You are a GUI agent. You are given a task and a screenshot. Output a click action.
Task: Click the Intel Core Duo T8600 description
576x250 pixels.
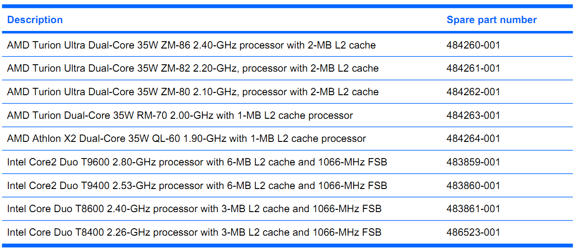194,209
